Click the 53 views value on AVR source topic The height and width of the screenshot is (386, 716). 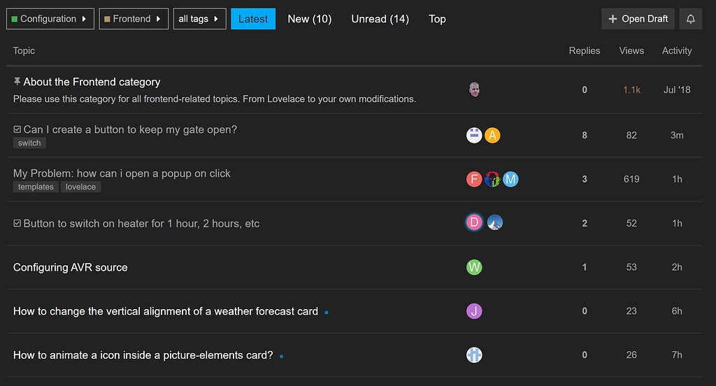(631, 267)
